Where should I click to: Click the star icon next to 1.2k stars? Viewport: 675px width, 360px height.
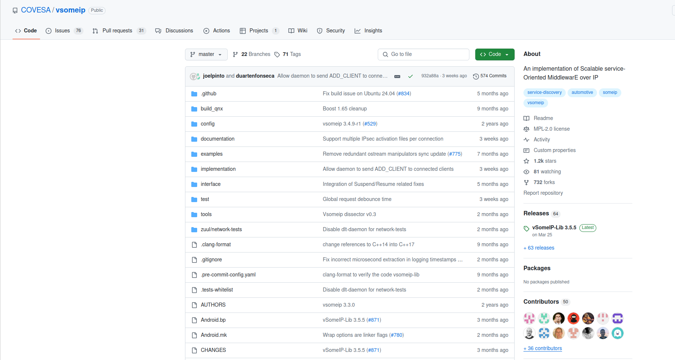[526, 161]
